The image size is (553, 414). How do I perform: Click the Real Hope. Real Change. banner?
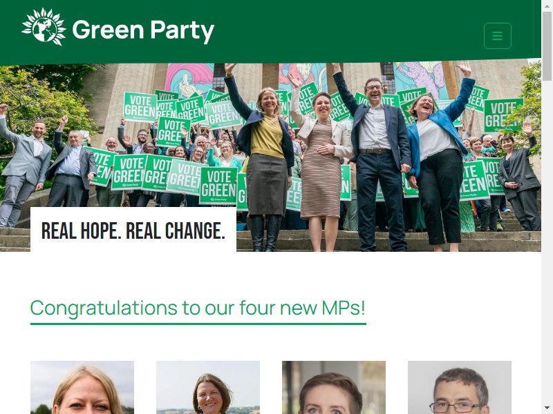click(x=133, y=230)
